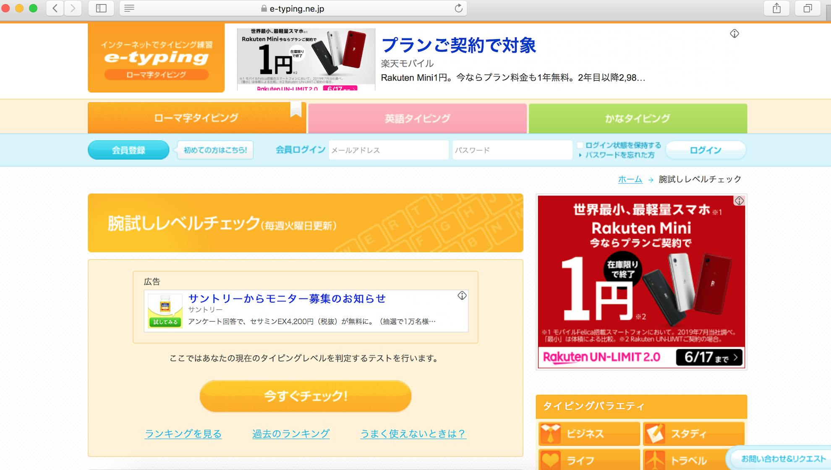Open the Suntory ad info icon
The image size is (831, 470).
point(462,296)
